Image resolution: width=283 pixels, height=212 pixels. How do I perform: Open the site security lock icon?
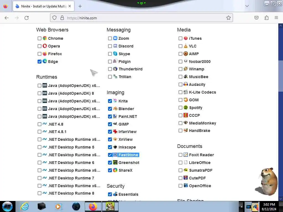click(x=62, y=18)
